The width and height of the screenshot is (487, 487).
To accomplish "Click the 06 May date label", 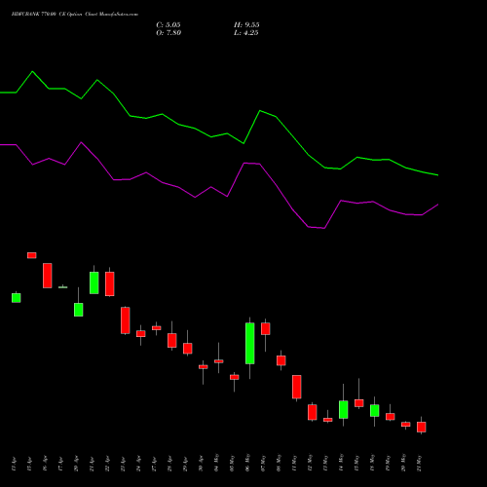I will [x=247, y=463].
